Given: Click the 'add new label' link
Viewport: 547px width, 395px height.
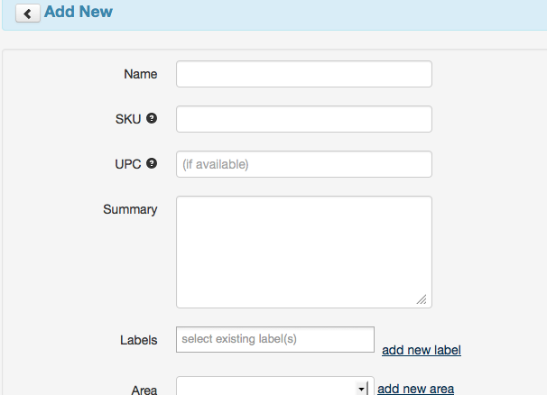Looking at the screenshot, I should tap(422, 349).
